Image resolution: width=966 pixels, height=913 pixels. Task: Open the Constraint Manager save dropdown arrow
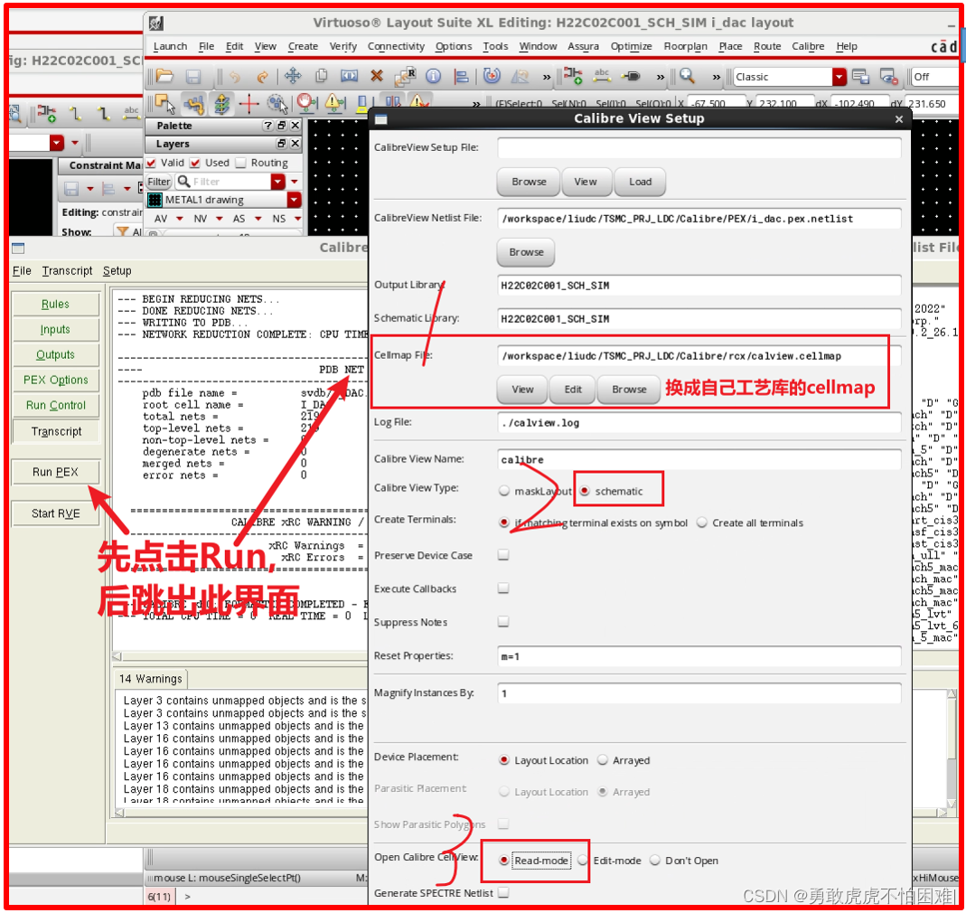pyautogui.click(x=90, y=189)
